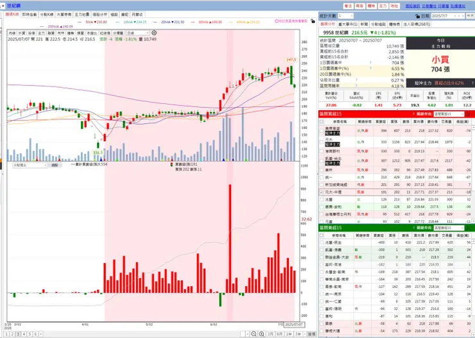Open the 統計天數 dropdown

pos(345,16)
